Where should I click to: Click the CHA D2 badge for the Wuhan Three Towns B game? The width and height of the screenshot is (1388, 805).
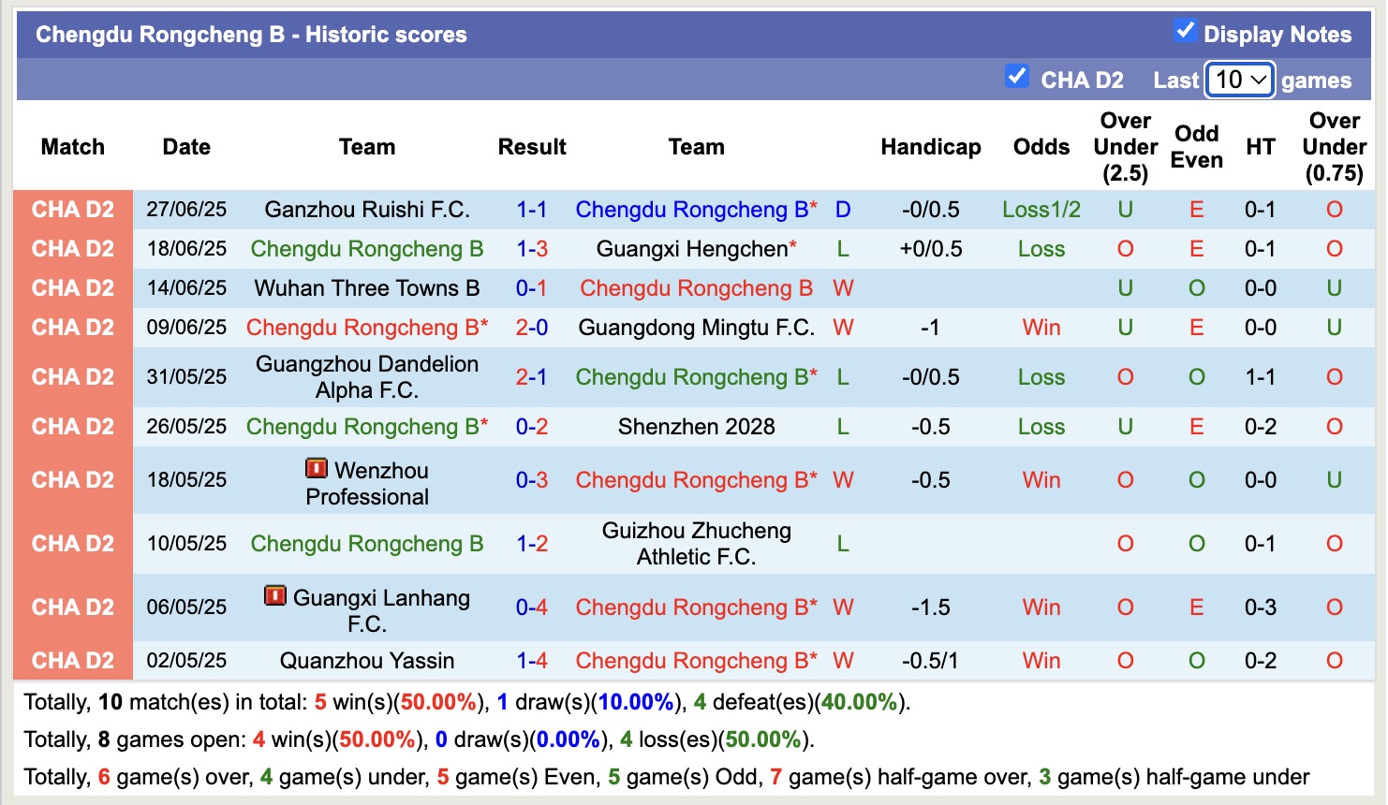click(x=72, y=287)
